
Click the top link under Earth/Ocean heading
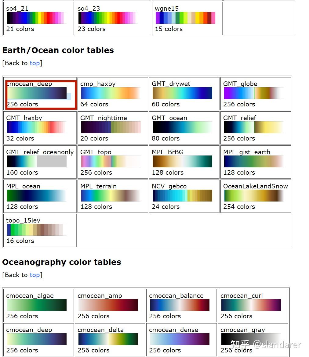[35, 63]
